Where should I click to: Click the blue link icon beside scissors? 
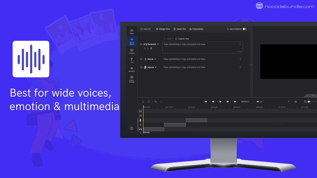point(149,102)
